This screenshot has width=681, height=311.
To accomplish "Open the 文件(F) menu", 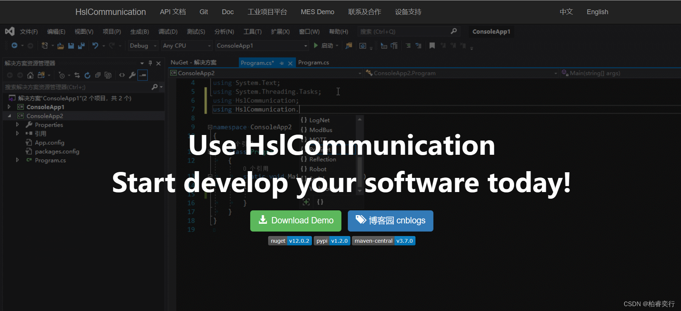I will (x=29, y=32).
